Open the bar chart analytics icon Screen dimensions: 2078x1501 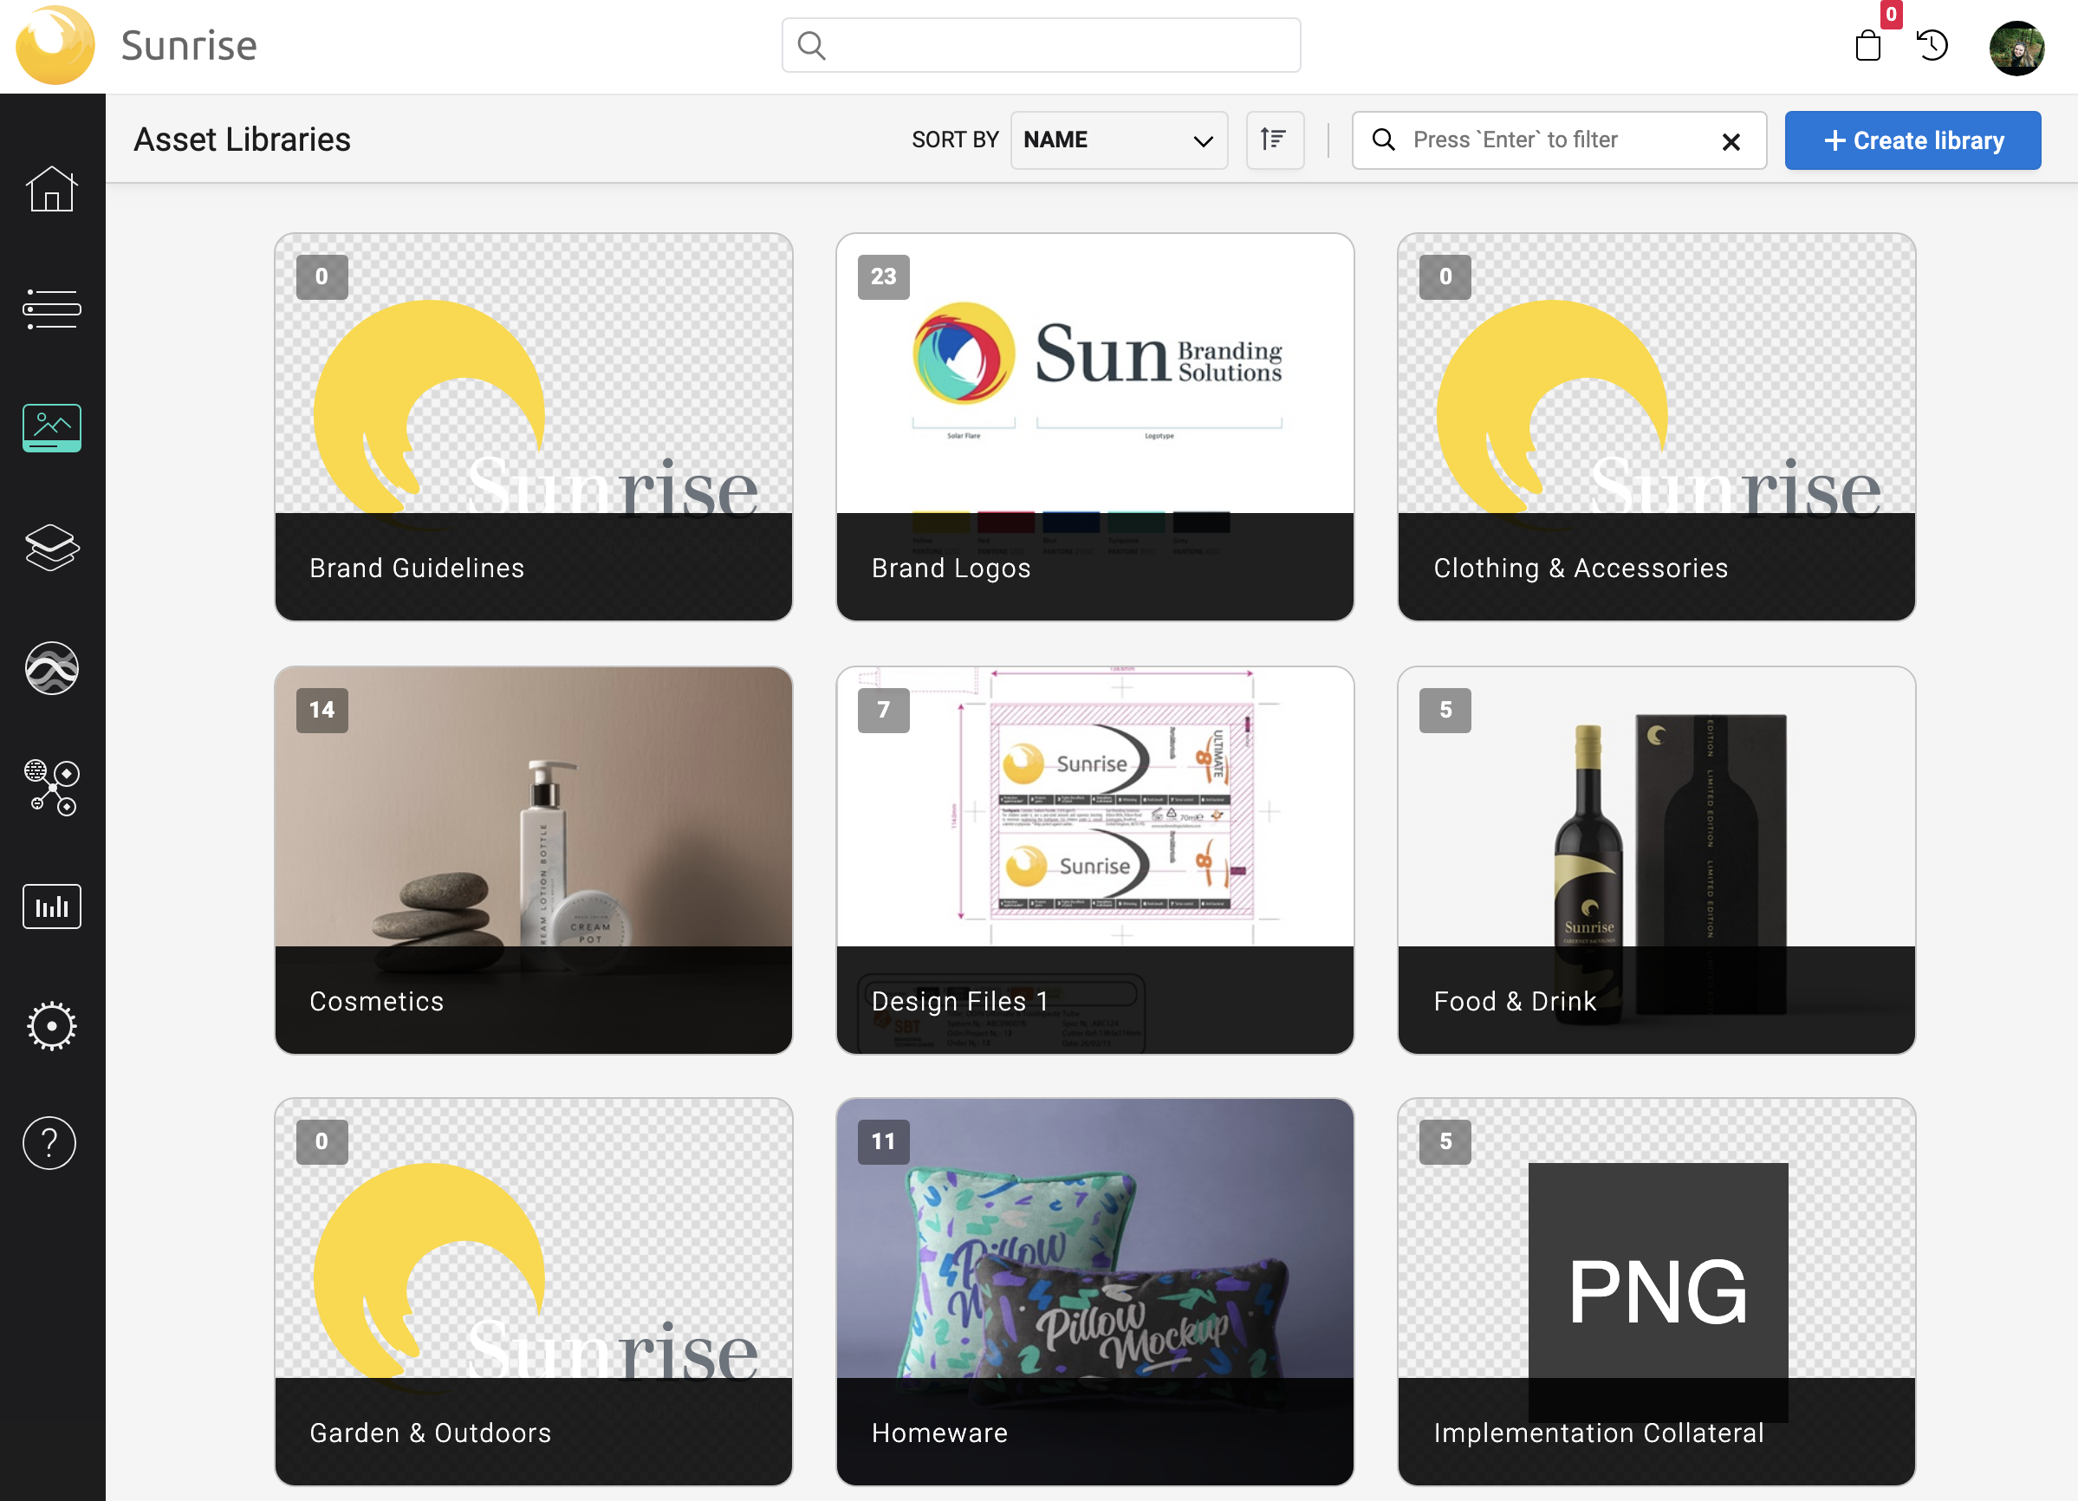coord(51,906)
